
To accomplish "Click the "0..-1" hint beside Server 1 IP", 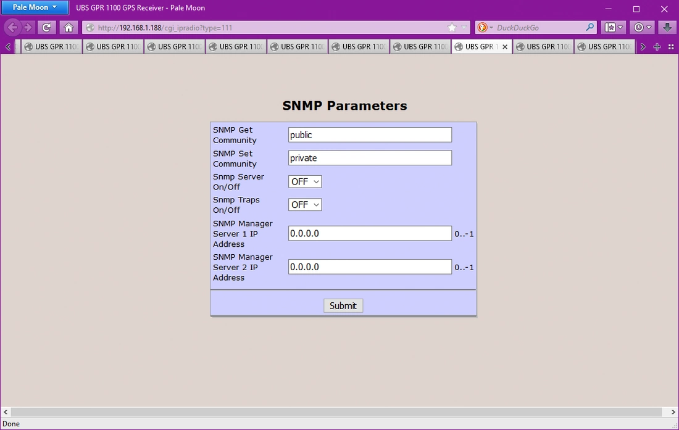I will point(464,234).
